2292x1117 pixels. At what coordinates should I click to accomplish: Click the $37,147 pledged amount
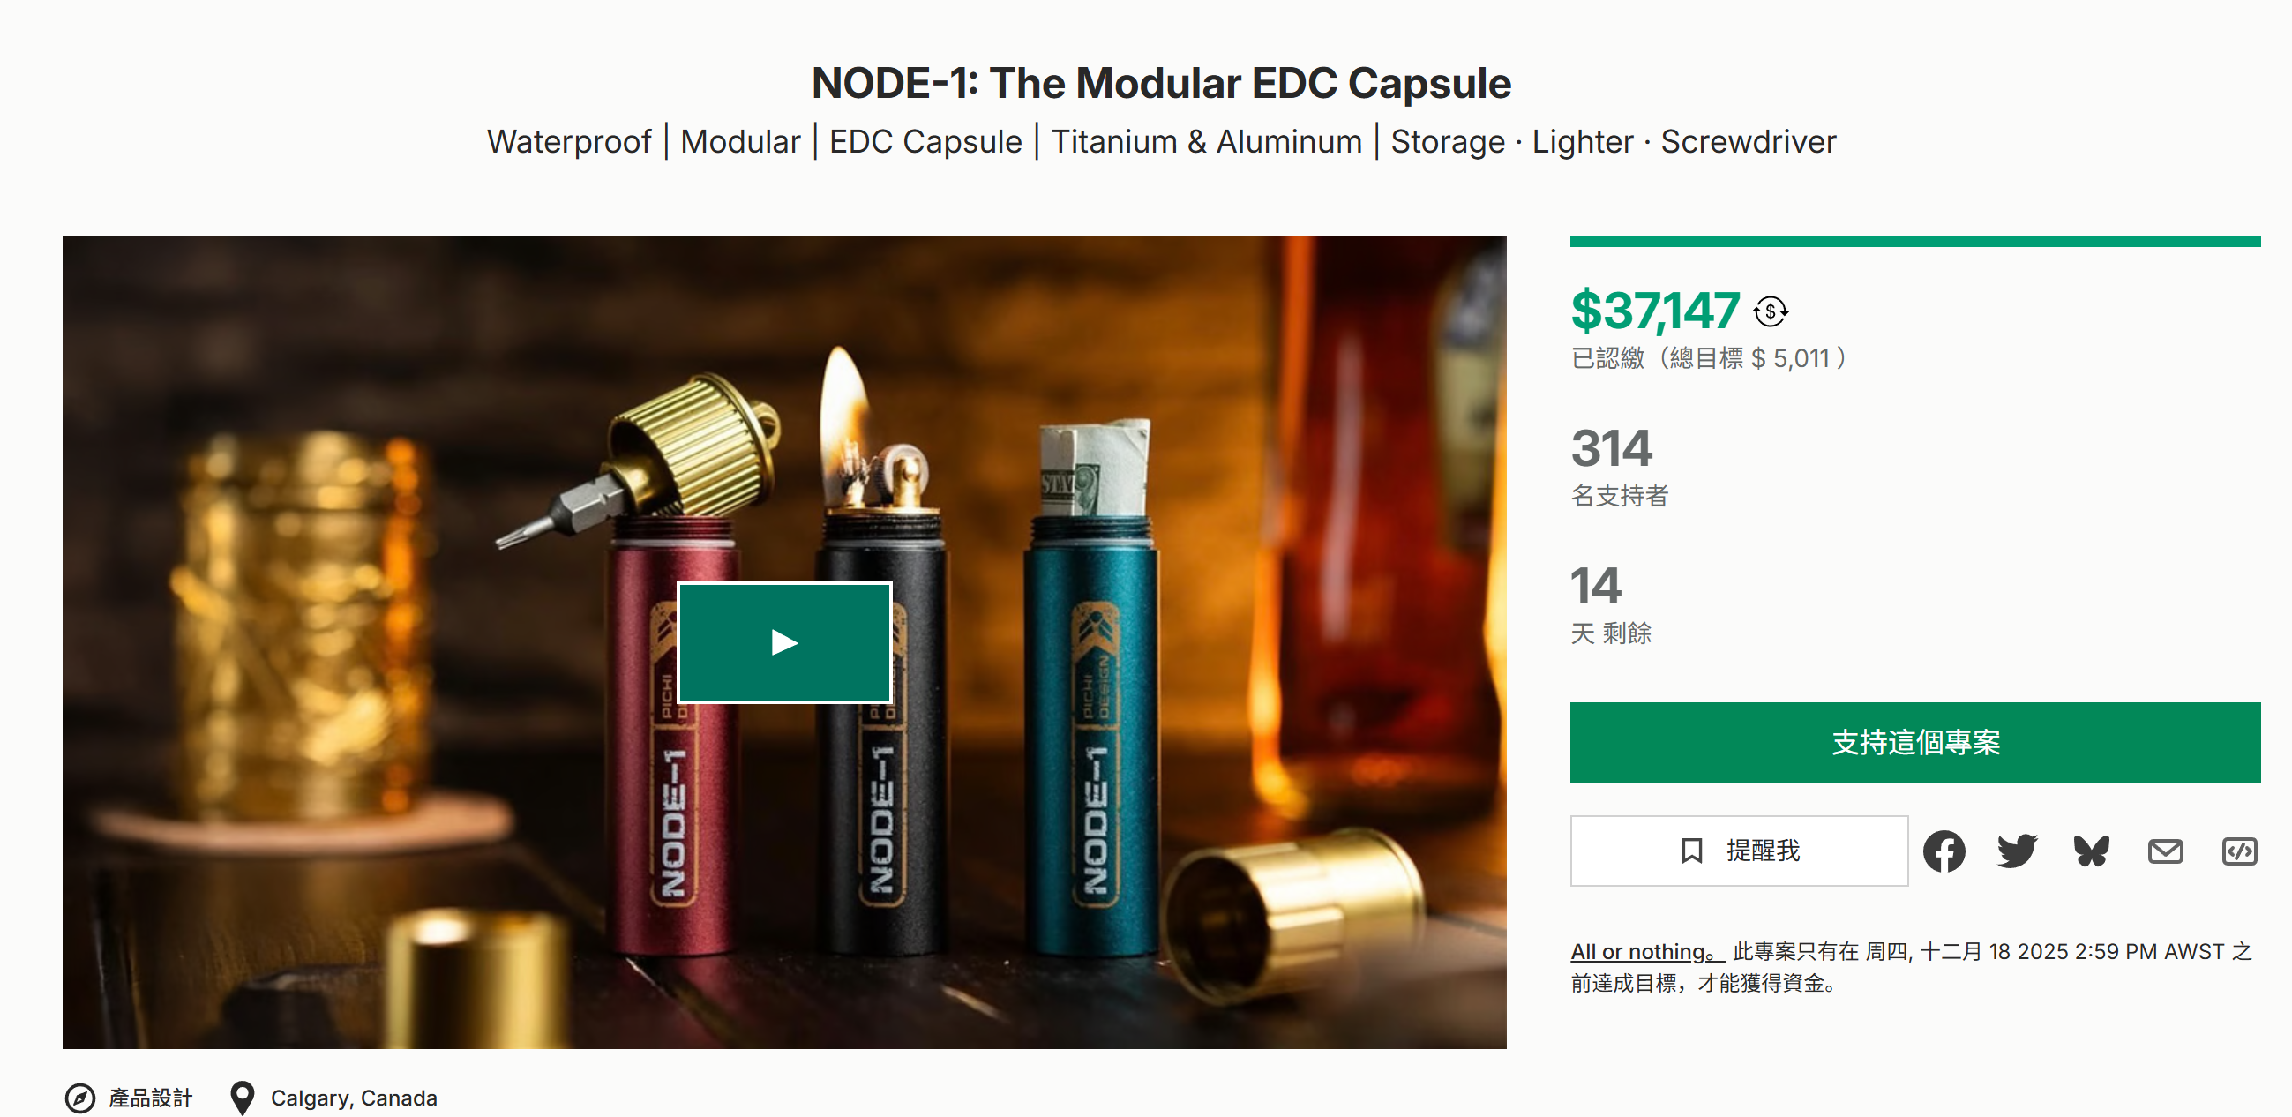[x=1654, y=311]
